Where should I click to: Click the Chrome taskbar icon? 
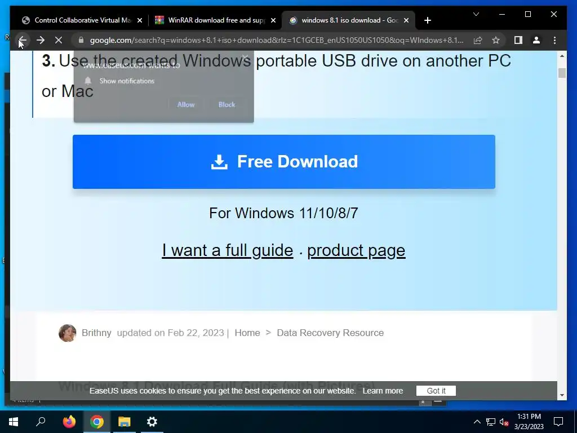[97, 422]
